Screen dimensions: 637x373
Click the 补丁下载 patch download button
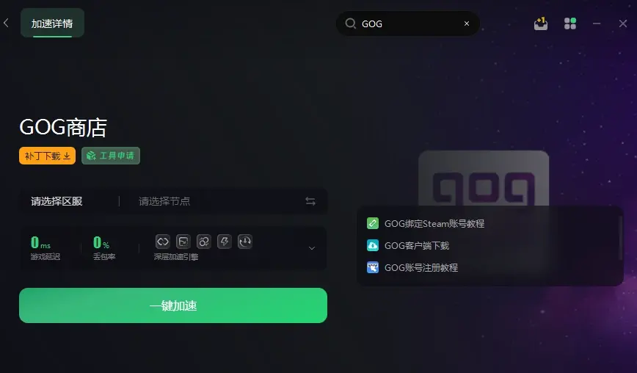tap(47, 156)
